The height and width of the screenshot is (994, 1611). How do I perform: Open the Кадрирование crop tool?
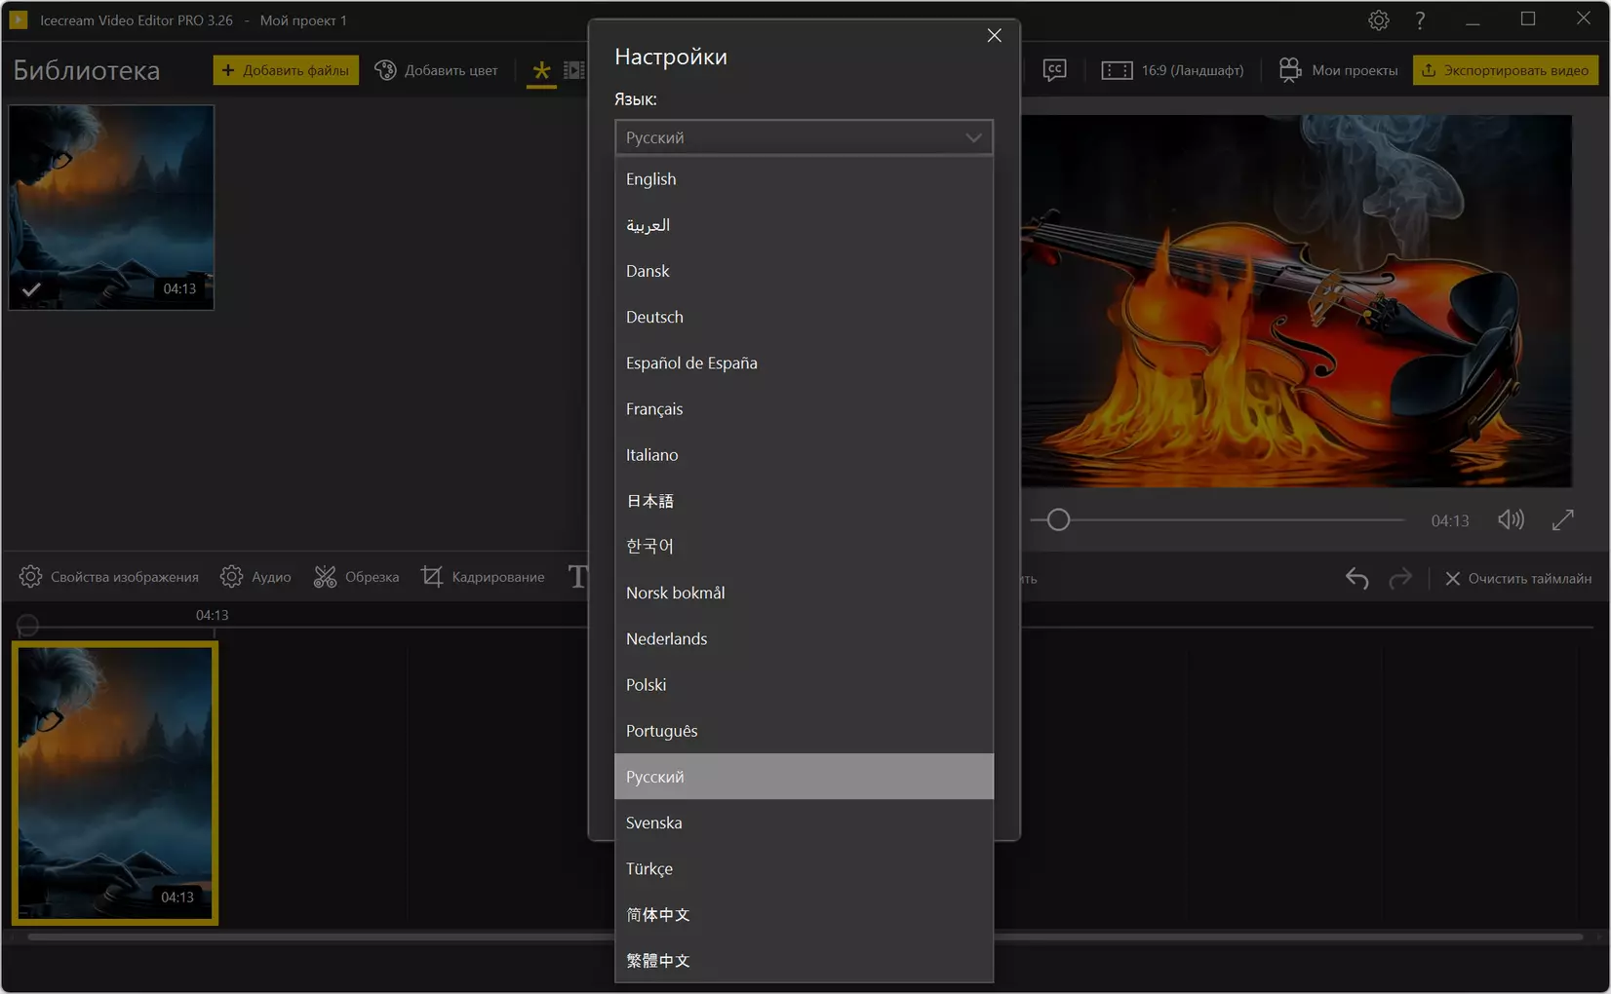pyautogui.click(x=483, y=577)
